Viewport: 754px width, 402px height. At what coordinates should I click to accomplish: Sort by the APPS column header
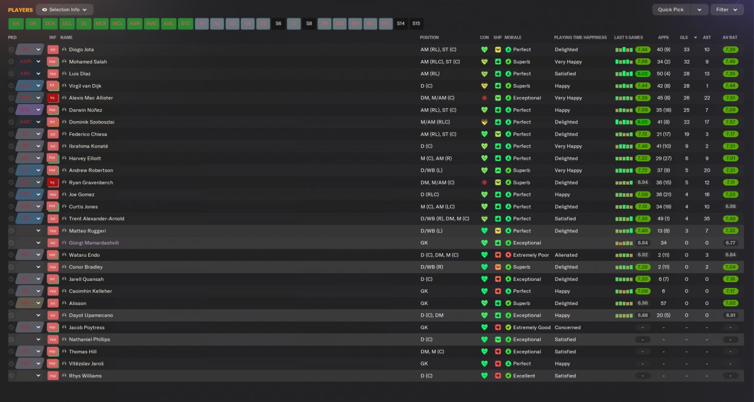pos(663,37)
